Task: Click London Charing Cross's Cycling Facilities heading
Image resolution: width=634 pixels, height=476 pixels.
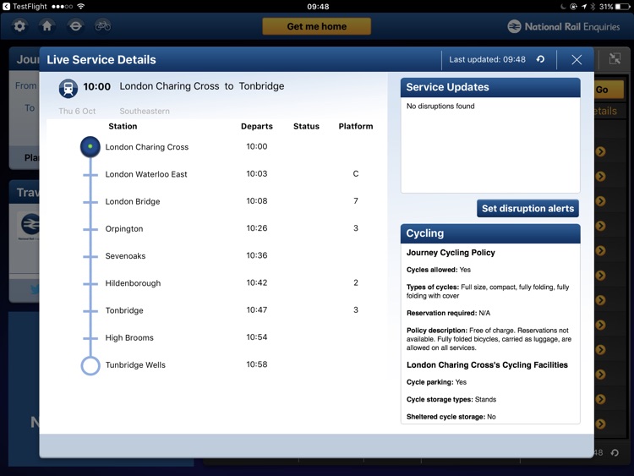Action: (x=487, y=364)
